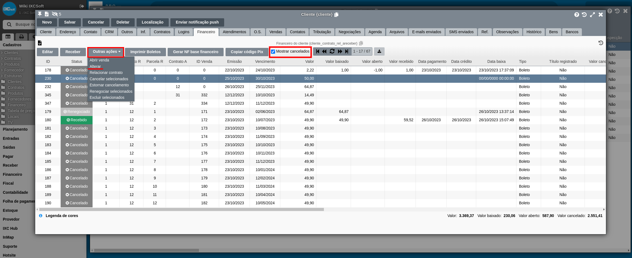Choose Estornar cancelamento from the dropdown menu

pyautogui.click(x=109, y=85)
